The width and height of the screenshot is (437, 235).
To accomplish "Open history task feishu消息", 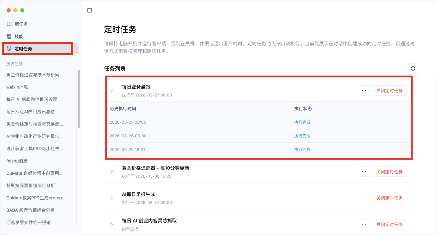I will coord(17,161).
